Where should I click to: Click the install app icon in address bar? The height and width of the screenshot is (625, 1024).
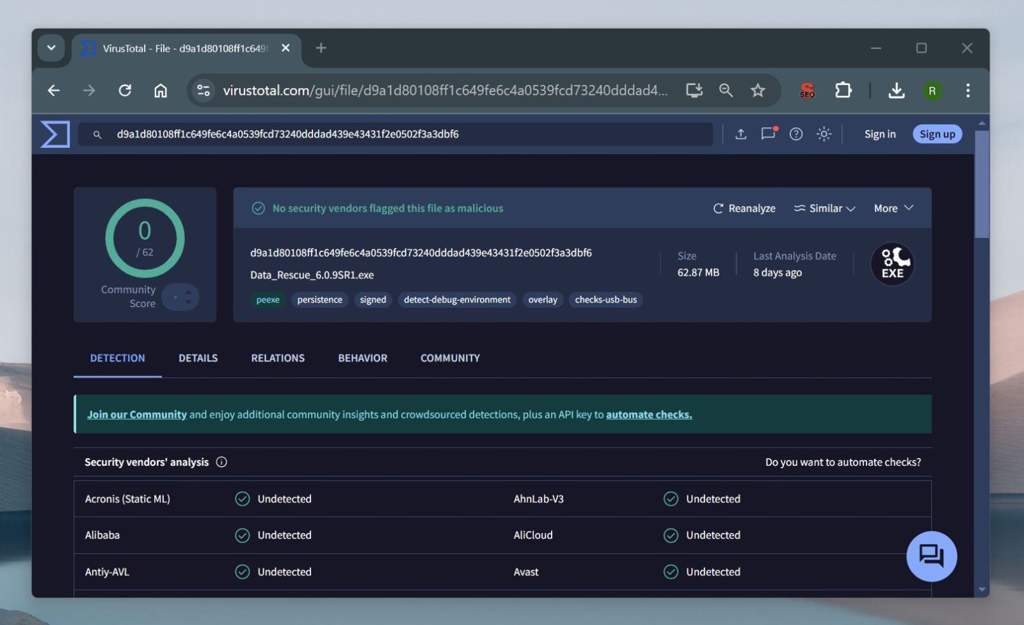point(694,91)
